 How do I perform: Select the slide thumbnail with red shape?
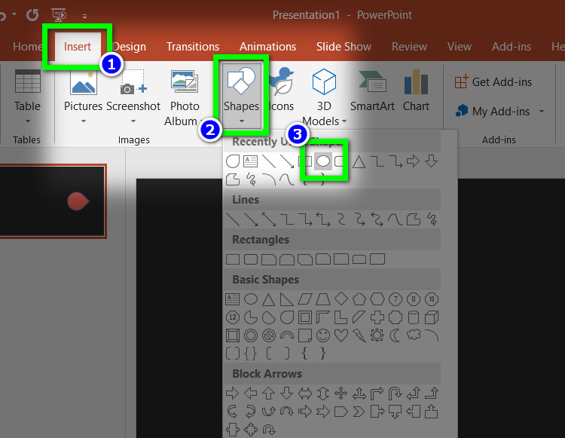[53, 201]
